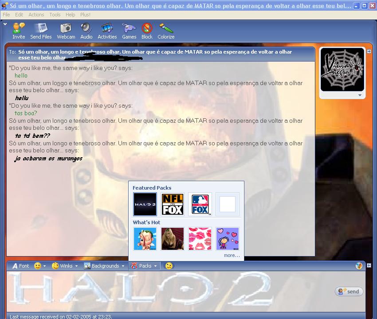Open the Actions menu
Screen dimensions: 377x319
[36, 15]
